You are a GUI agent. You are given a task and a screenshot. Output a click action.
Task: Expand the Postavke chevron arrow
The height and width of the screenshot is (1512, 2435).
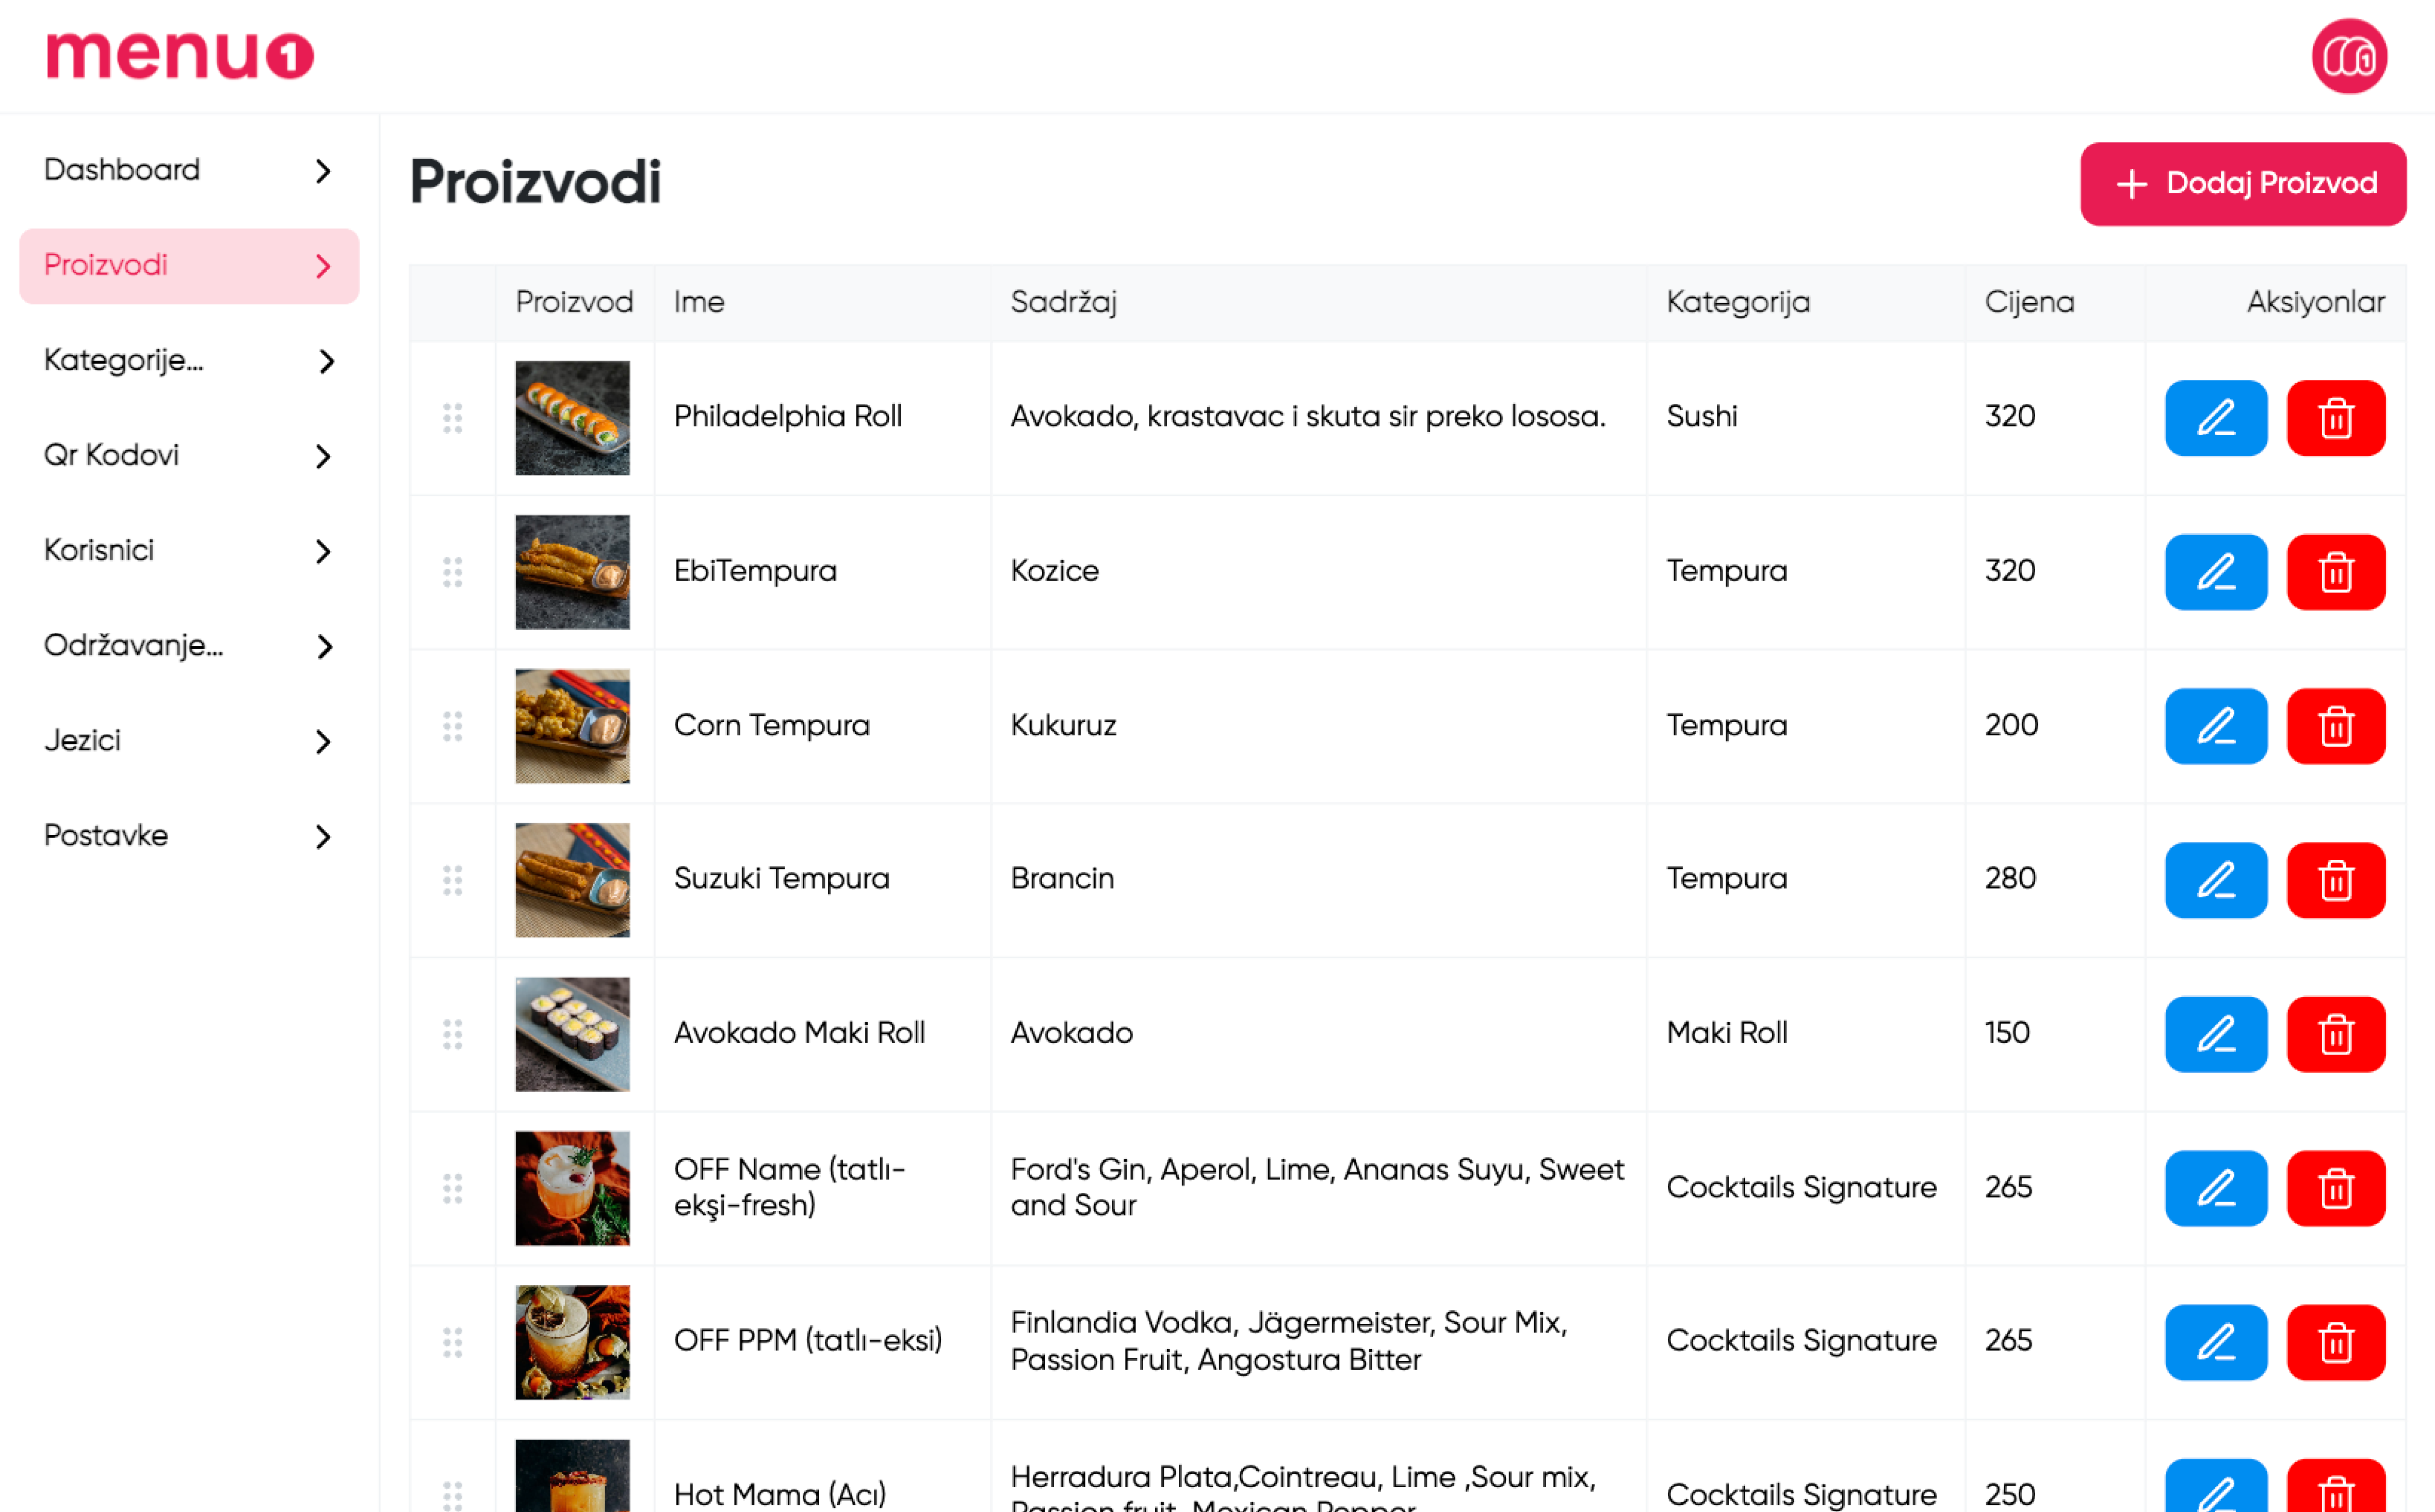(x=323, y=837)
